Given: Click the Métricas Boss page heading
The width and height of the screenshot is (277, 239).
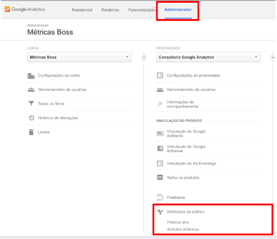Looking at the screenshot, I should [x=50, y=32].
